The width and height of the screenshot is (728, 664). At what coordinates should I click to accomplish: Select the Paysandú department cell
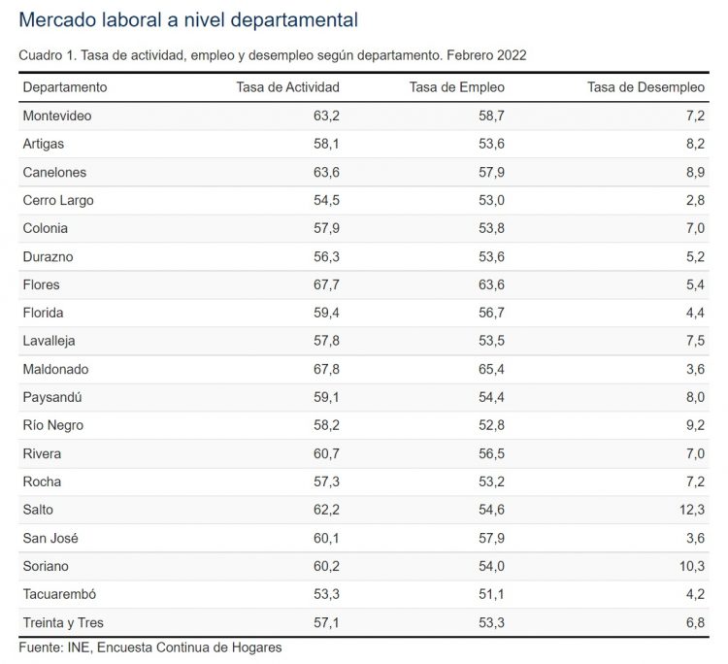[x=52, y=397]
